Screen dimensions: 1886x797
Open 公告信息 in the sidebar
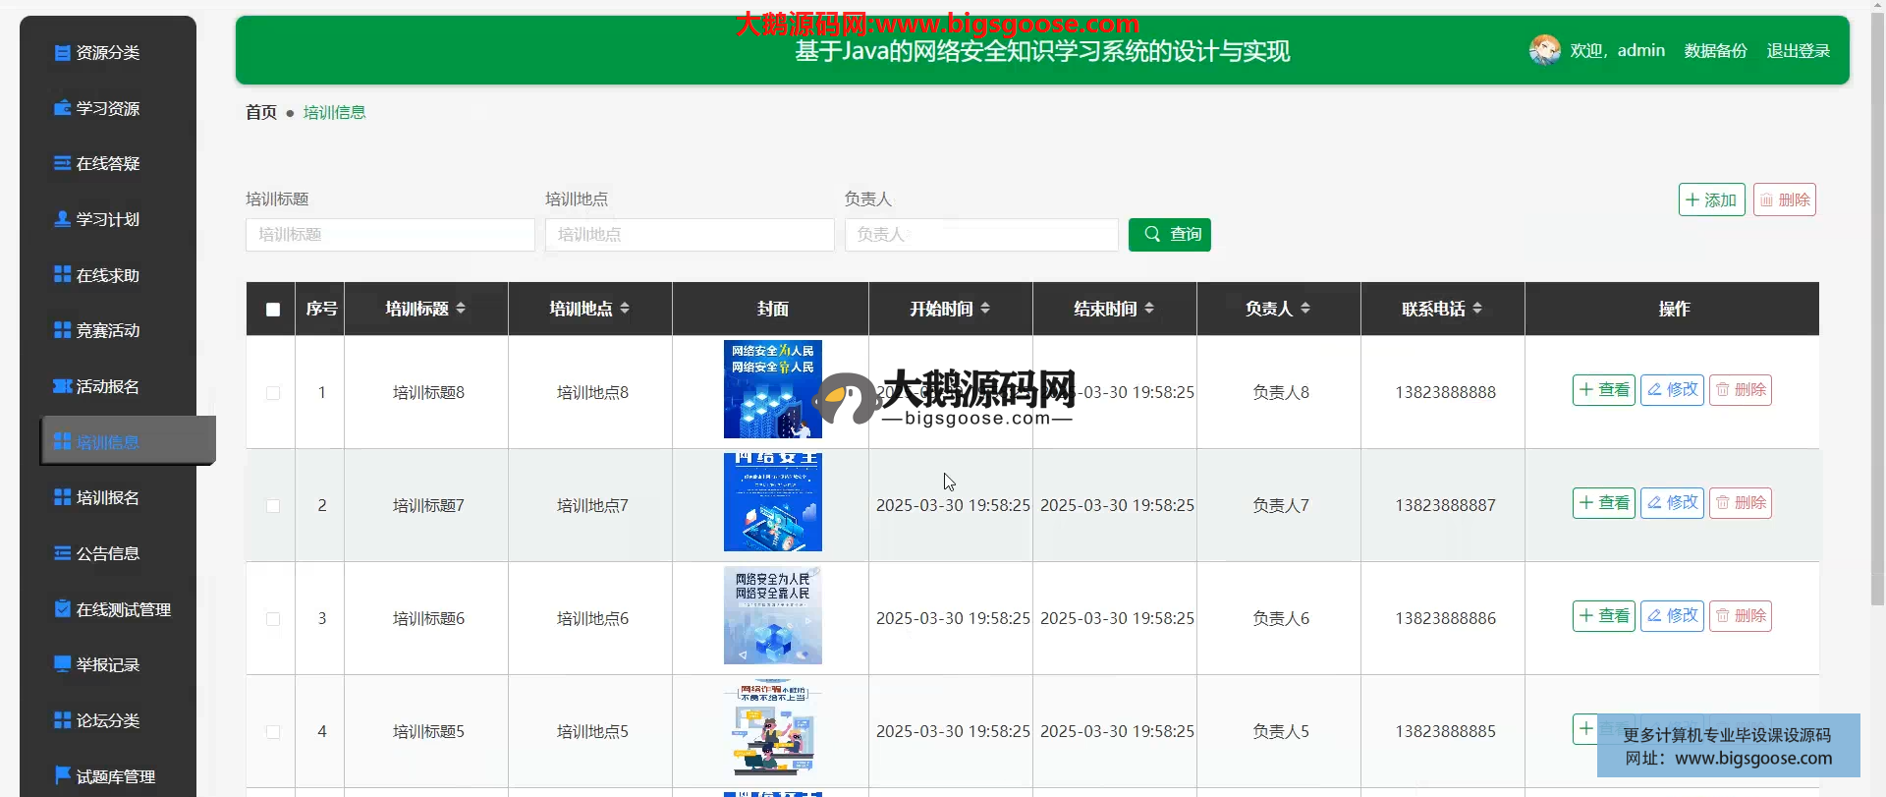tap(107, 554)
